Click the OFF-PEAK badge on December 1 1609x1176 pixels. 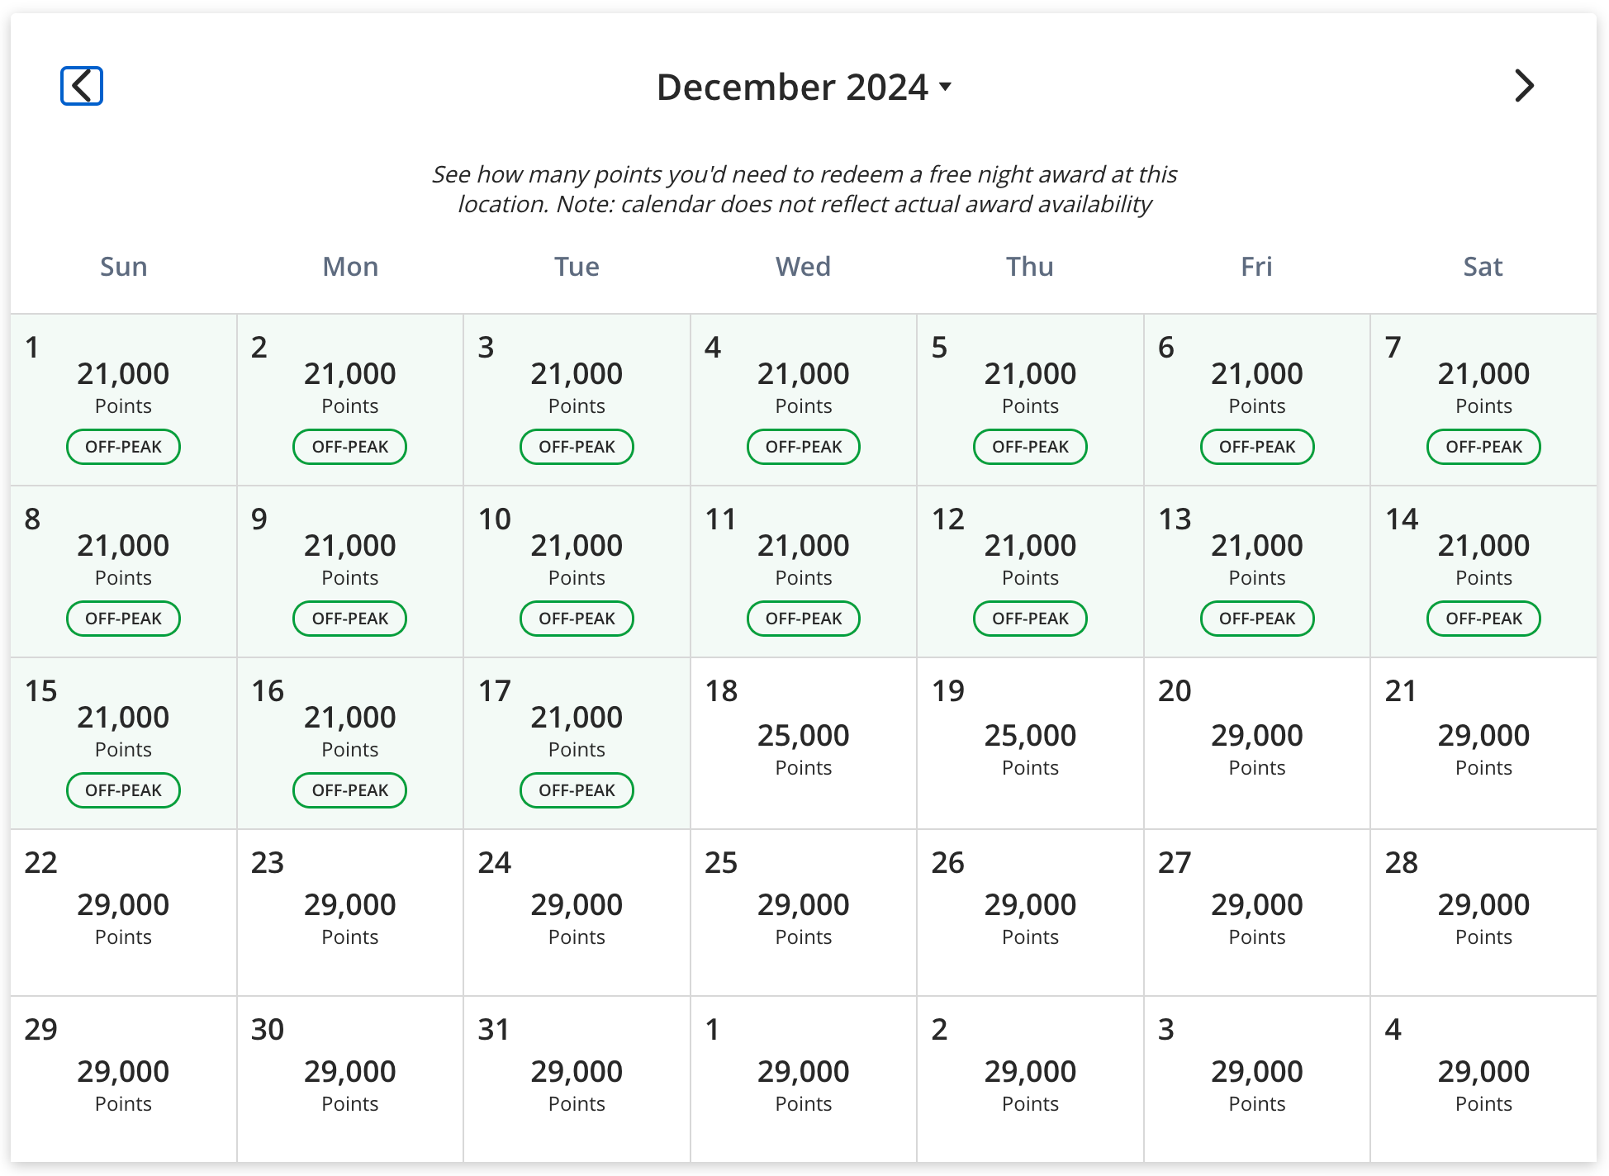coord(122,447)
